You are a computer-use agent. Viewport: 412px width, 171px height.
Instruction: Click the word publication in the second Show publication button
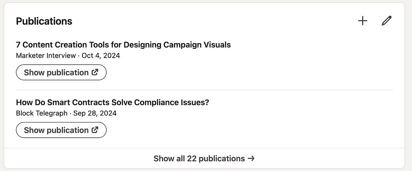(x=67, y=130)
